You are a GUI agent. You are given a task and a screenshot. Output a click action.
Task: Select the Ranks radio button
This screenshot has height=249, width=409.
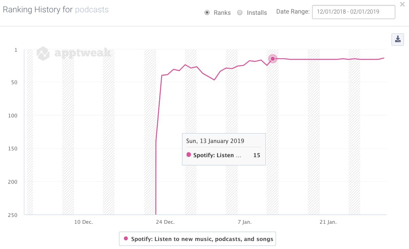[x=207, y=13]
